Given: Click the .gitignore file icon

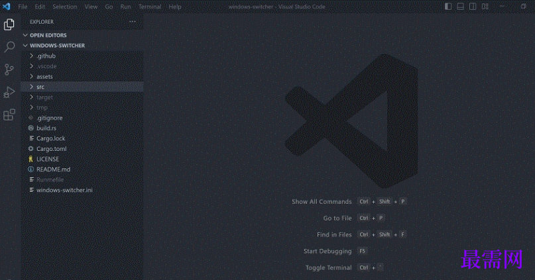Looking at the screenshot, I should [31, 118].
